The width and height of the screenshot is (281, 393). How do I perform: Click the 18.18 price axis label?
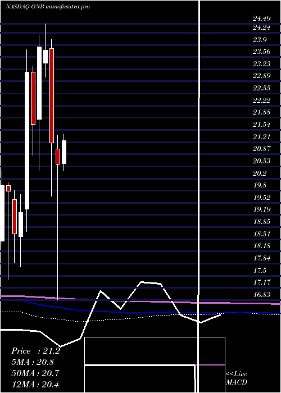[261, 246]
